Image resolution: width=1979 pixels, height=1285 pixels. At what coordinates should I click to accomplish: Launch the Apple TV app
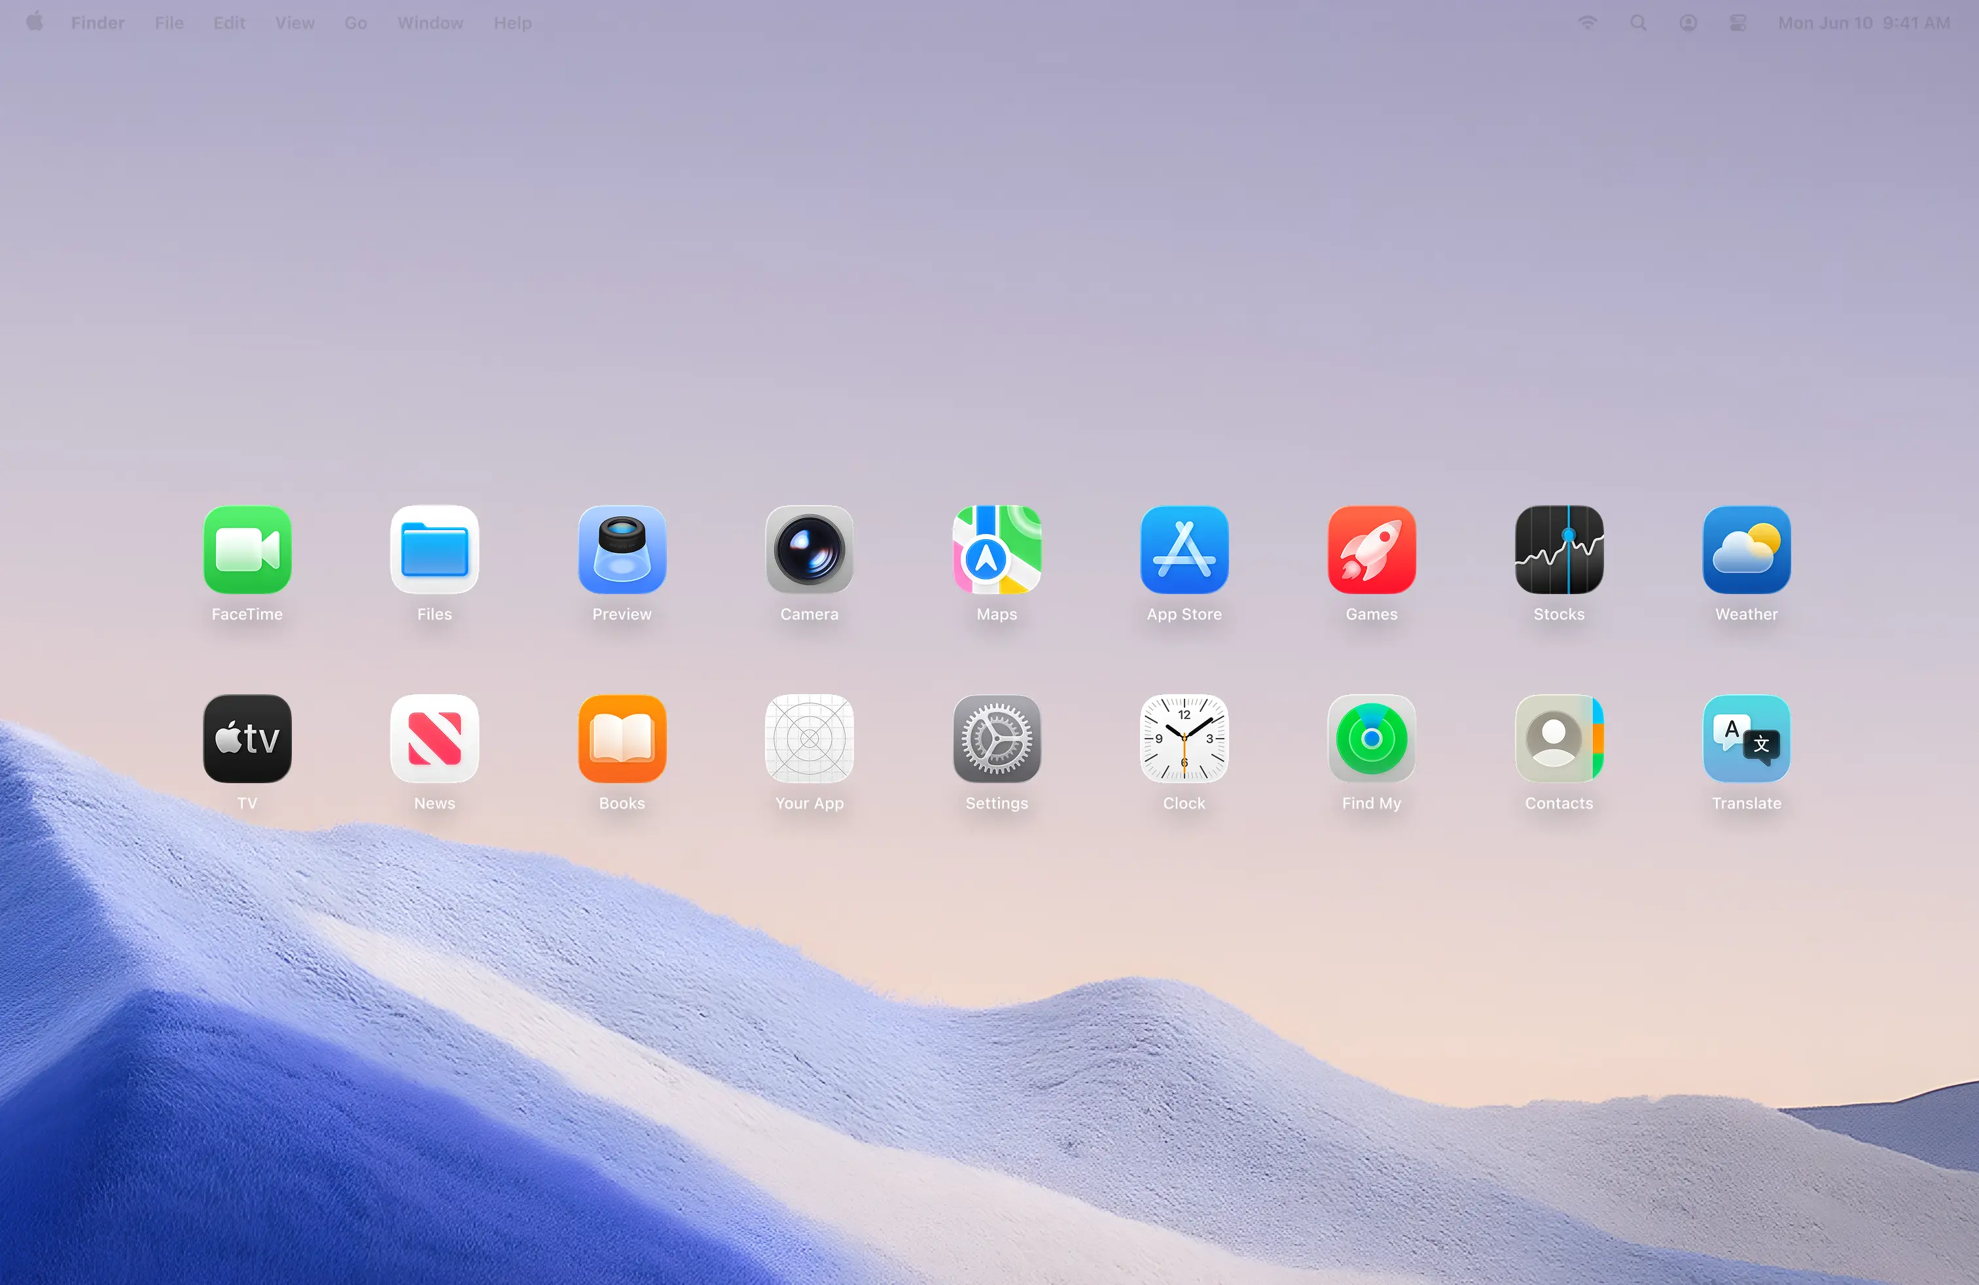(247, 738)
